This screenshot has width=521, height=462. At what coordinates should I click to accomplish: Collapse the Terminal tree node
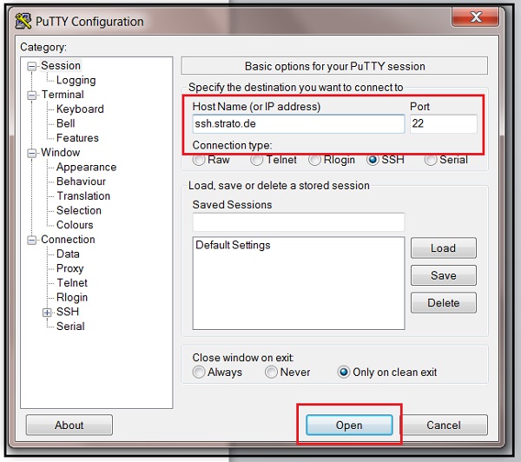click(x=31, y=96)
